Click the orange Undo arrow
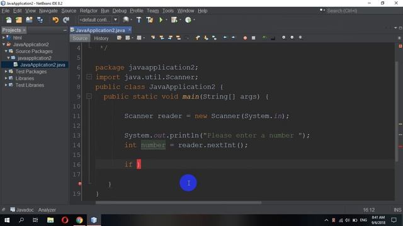403x226 pixels. (x=55, y=20)
